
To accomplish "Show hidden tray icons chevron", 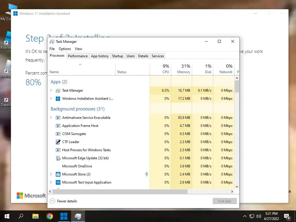I will pyautogui.click(x=245, y=216).
